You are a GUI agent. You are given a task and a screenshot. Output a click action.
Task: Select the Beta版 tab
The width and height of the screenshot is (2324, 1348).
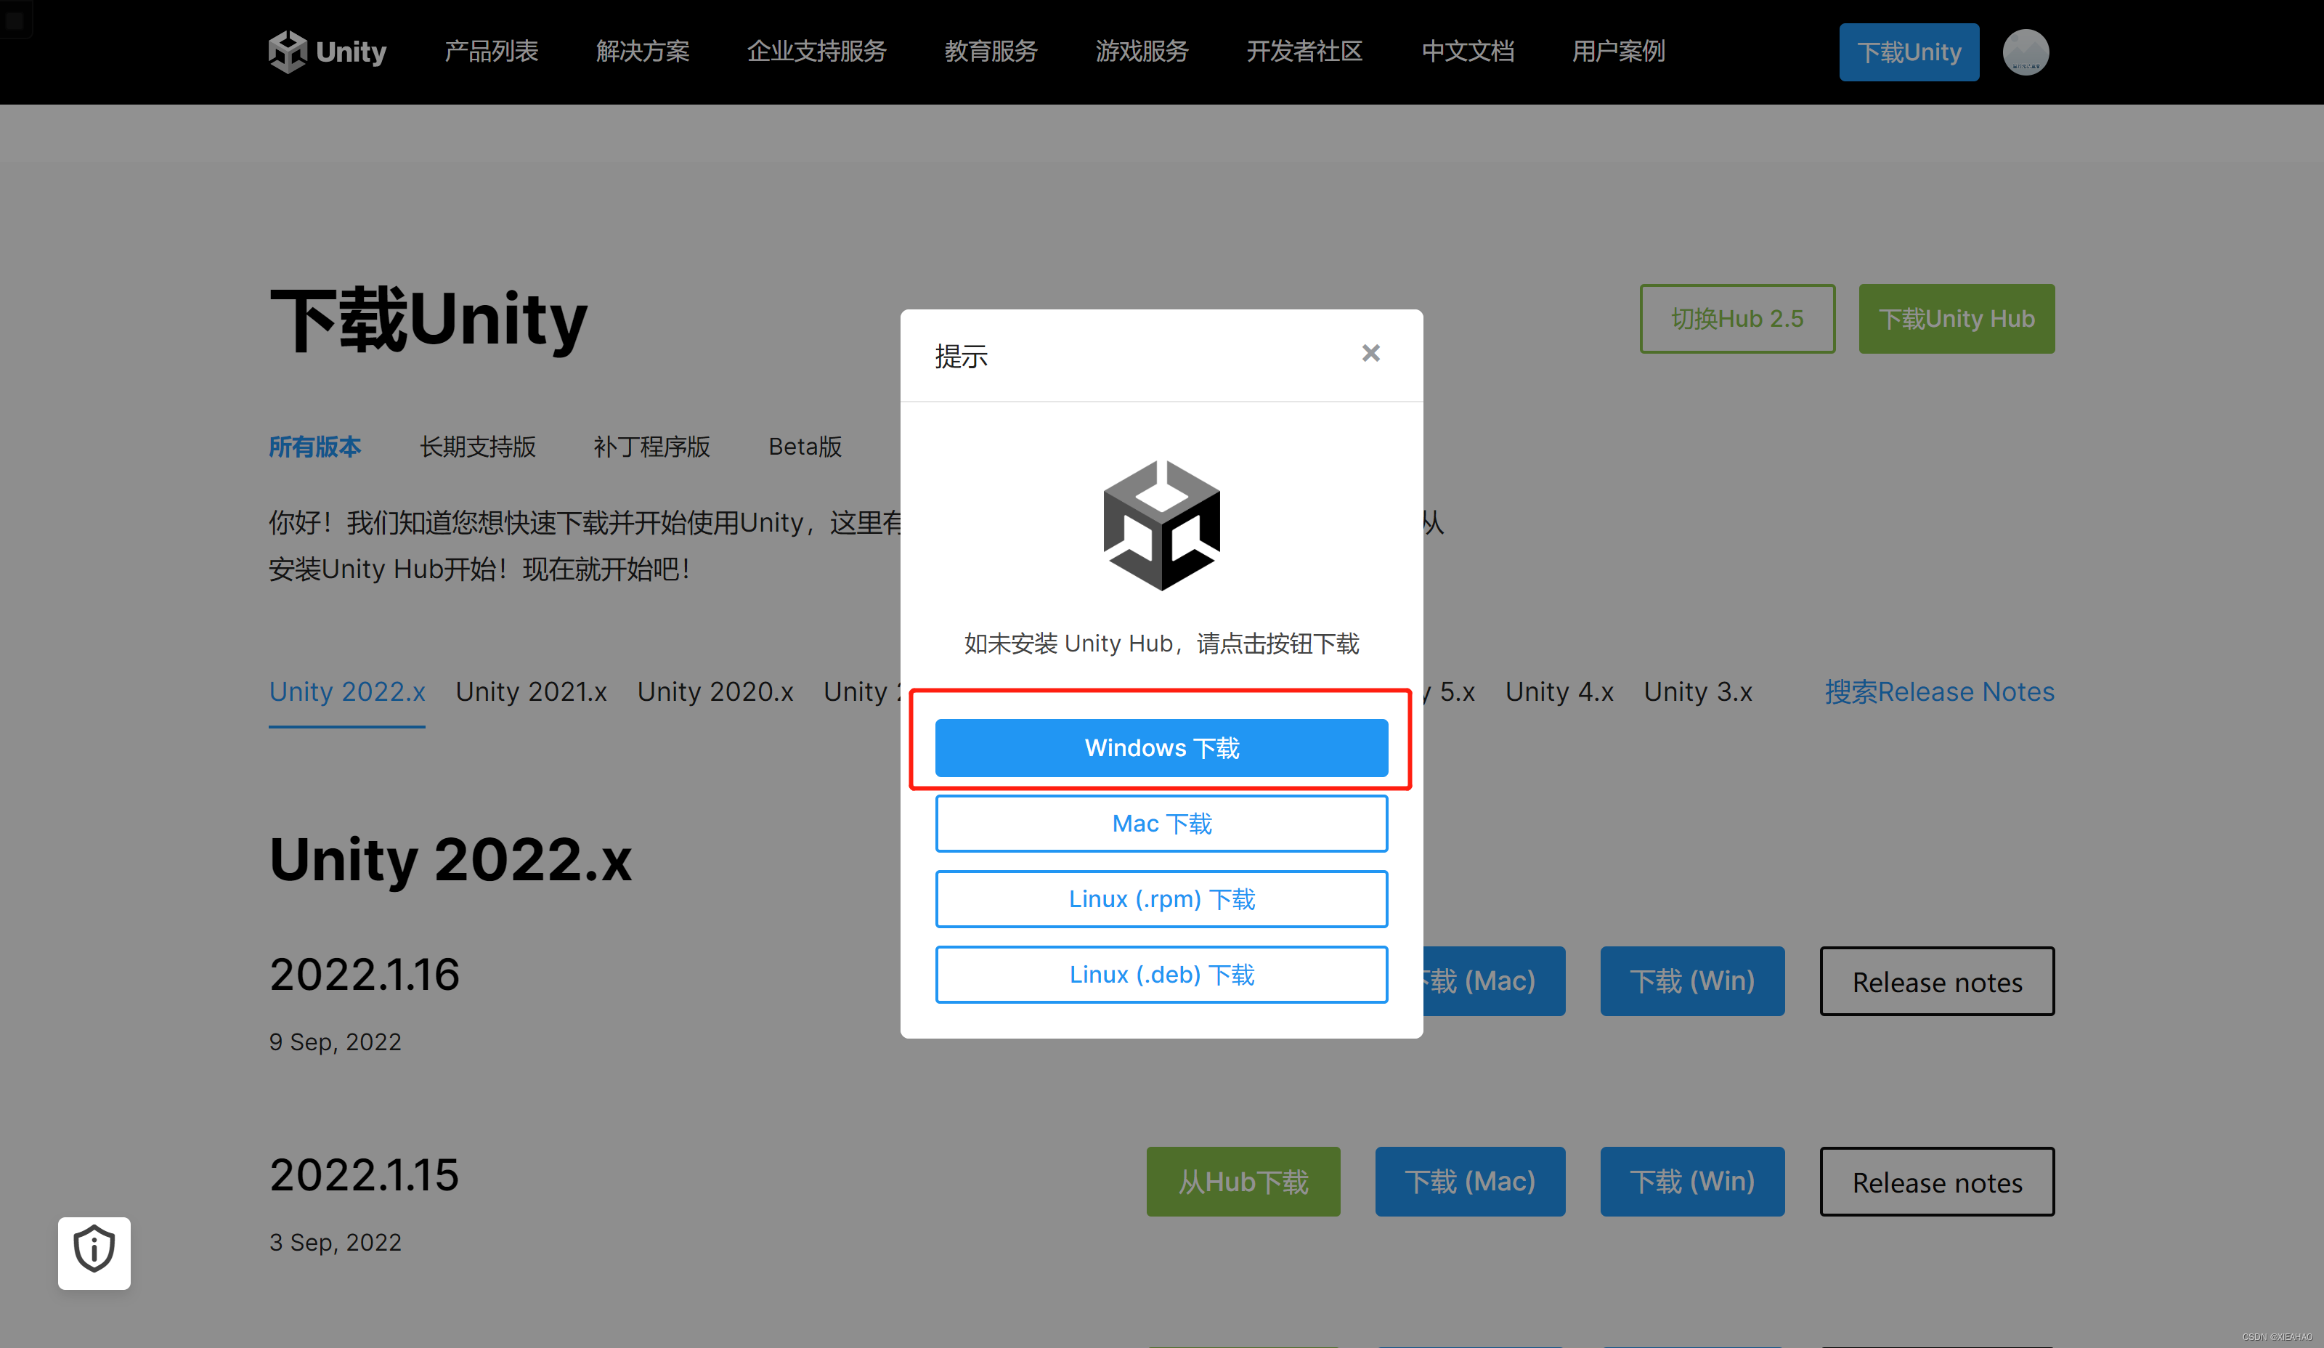pos(804,447)
